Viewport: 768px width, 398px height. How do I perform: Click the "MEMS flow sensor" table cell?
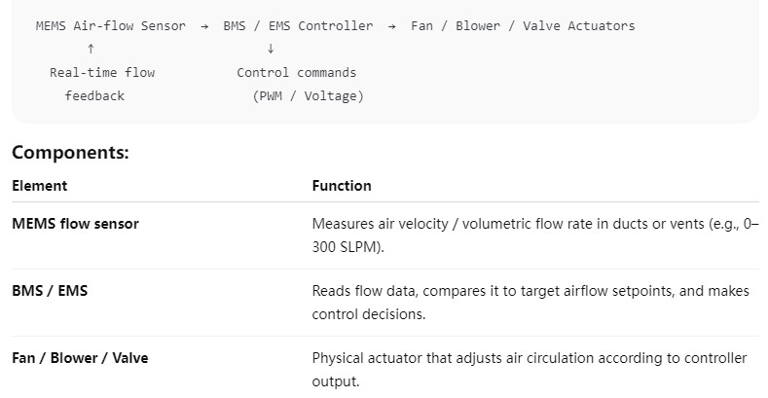coord(75,224)
